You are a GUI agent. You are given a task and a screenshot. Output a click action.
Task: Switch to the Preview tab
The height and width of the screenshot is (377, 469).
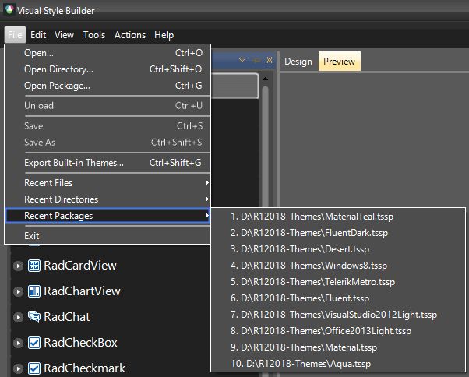tap(339, 62)
